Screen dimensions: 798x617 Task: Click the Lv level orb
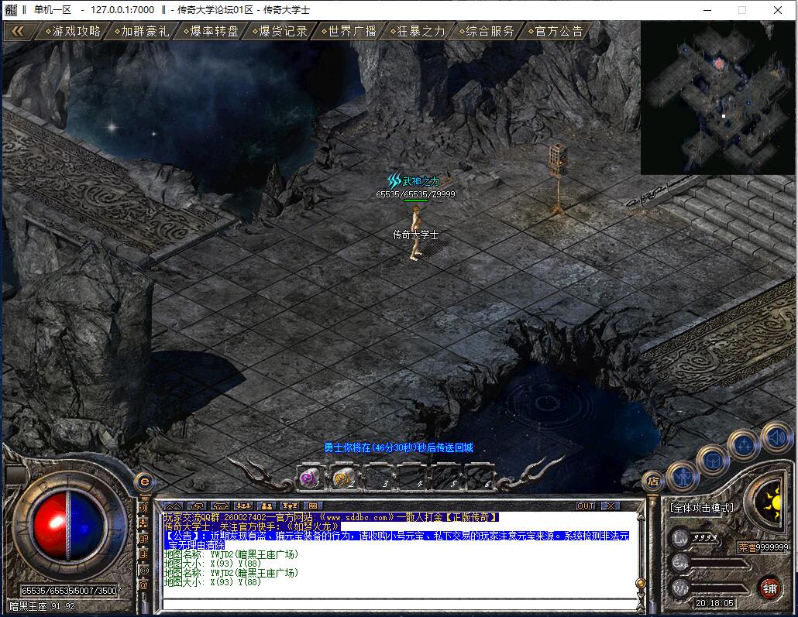pos(682,539)
